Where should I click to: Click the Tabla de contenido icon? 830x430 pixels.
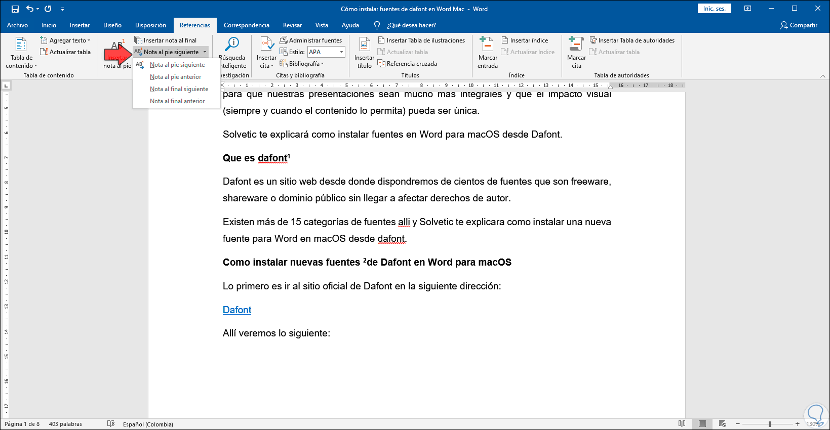(x=21, y=45)
